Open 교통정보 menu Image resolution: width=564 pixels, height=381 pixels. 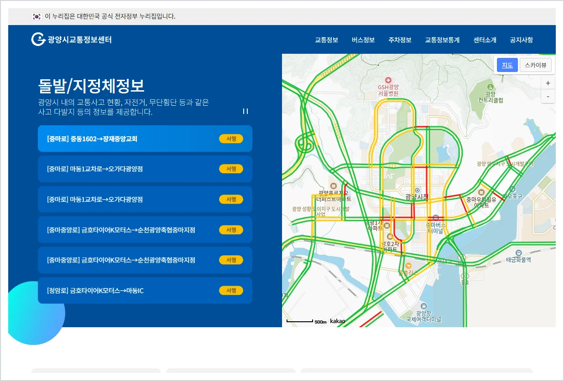(327, 40)
